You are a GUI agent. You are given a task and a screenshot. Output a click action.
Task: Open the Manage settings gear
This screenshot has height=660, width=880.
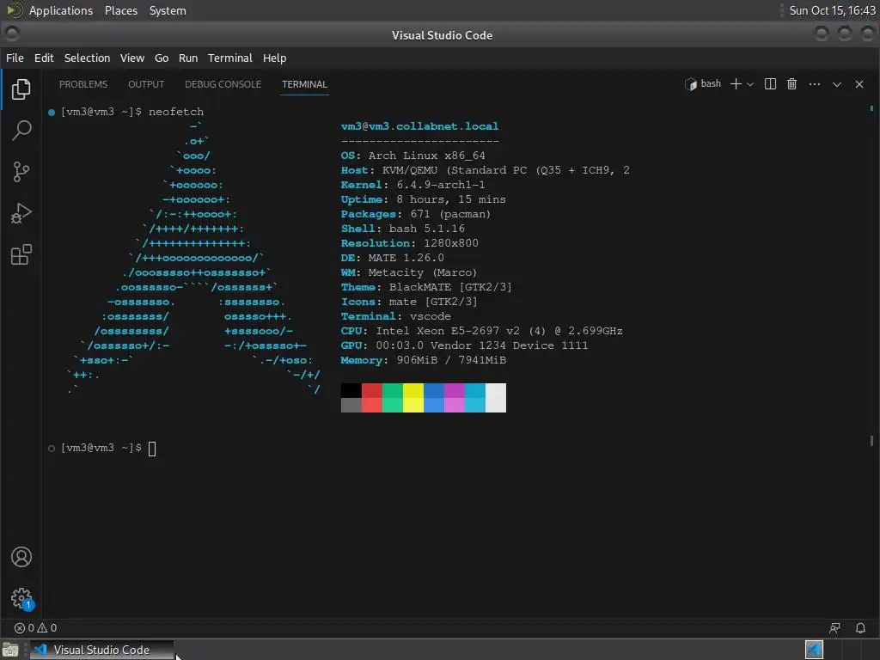[21, 598]
